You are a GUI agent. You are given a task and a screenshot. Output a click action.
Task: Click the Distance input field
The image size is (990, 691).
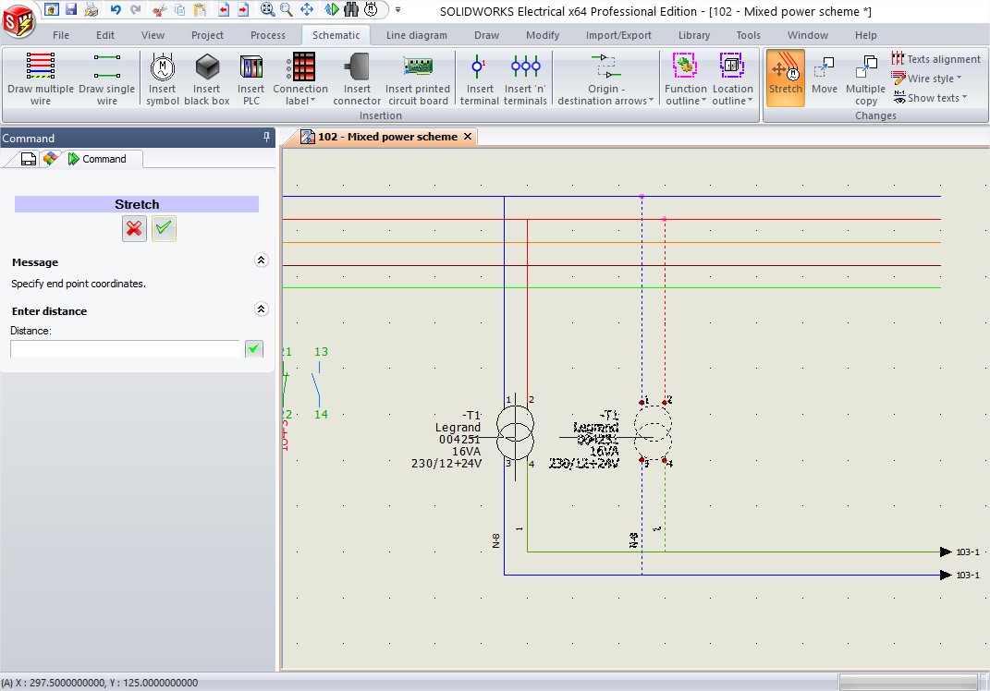tap(125, 348)
